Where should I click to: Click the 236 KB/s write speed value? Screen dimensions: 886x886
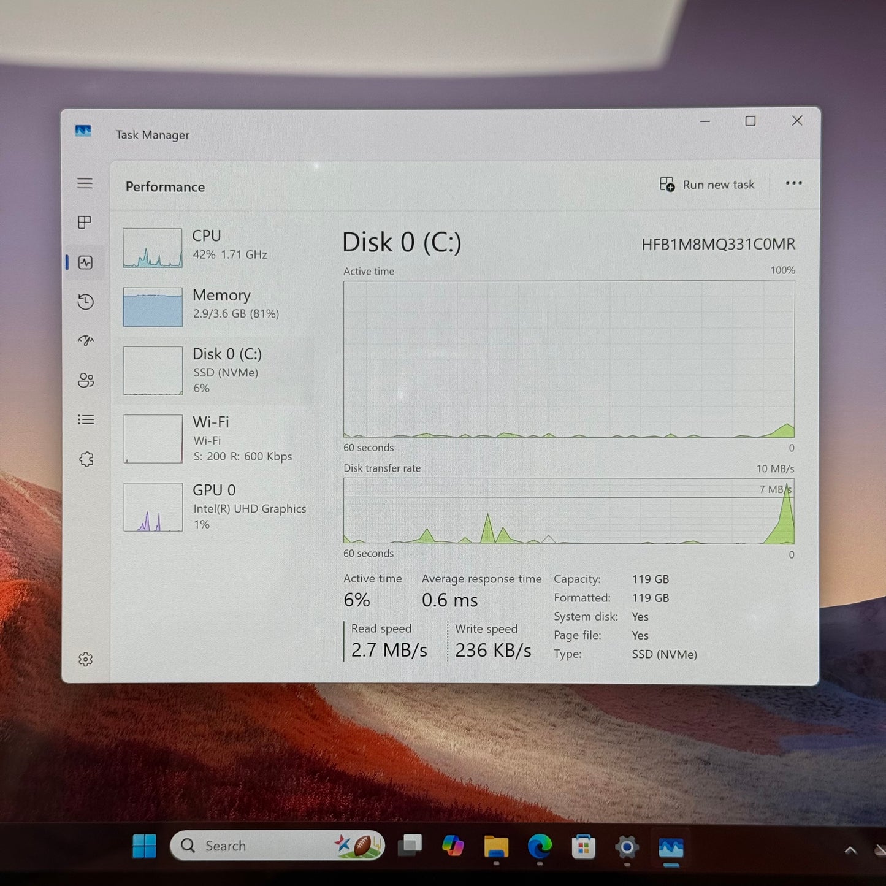493,651
